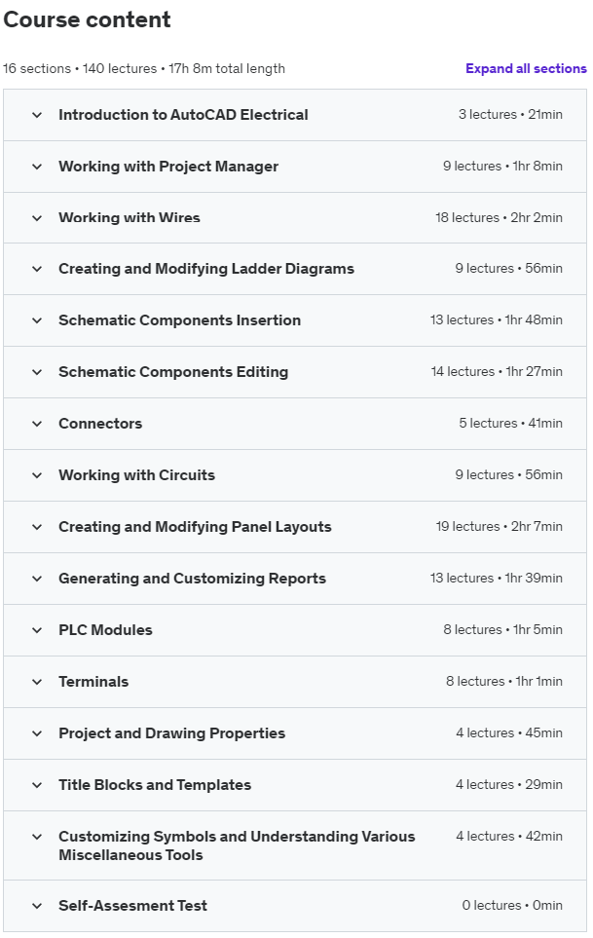
Task: Open the Title Blocks and Templates section
Action: (155, 785)
